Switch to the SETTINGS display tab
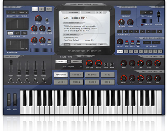This screenshot has height=131, width=168. (77, 44)
